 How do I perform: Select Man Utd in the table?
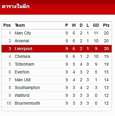tap(22, 80)
